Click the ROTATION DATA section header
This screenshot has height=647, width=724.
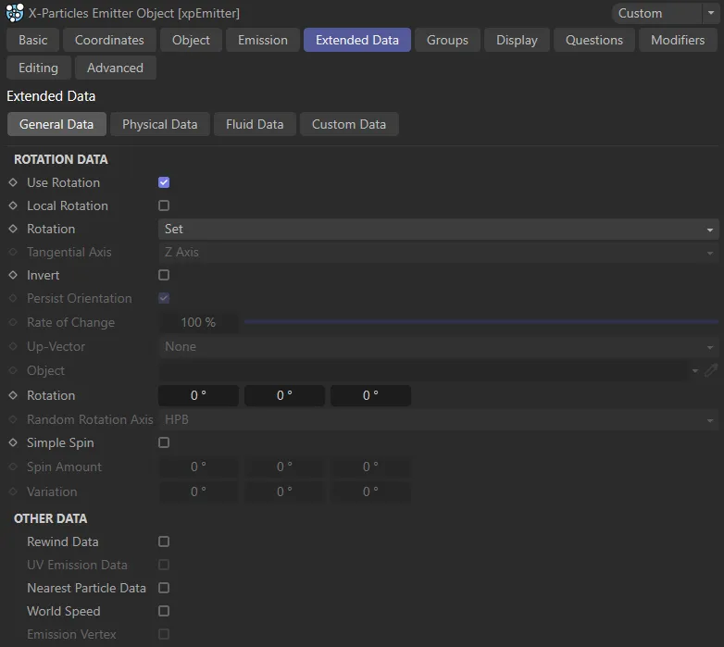pos(61,159)
